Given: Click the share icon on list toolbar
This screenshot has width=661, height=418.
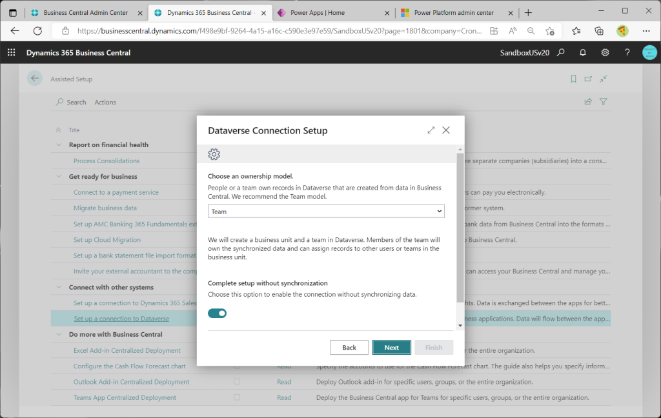Looking at the screenshot, I should click(588, 101).
